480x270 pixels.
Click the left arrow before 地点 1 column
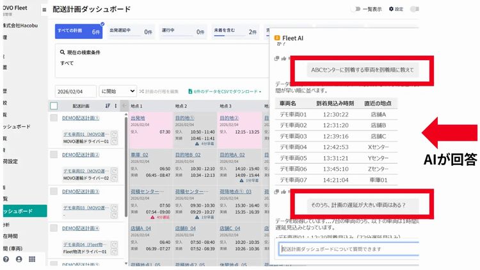pos(124,106)
